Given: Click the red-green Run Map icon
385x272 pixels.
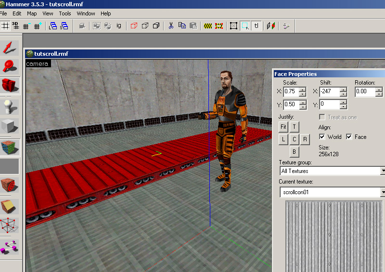Looking at the screenshot, I should [271, 26].
